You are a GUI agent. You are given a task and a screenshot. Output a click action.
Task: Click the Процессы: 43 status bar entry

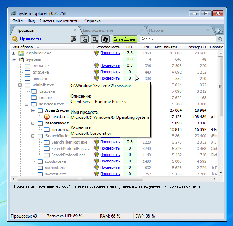[x=24, y=216]
